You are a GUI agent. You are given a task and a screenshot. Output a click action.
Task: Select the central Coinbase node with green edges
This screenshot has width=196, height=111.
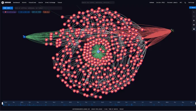tap(98, 52)
